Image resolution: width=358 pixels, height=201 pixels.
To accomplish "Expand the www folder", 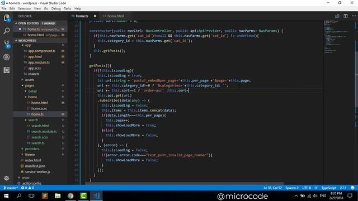I will (x=26, y=178).
